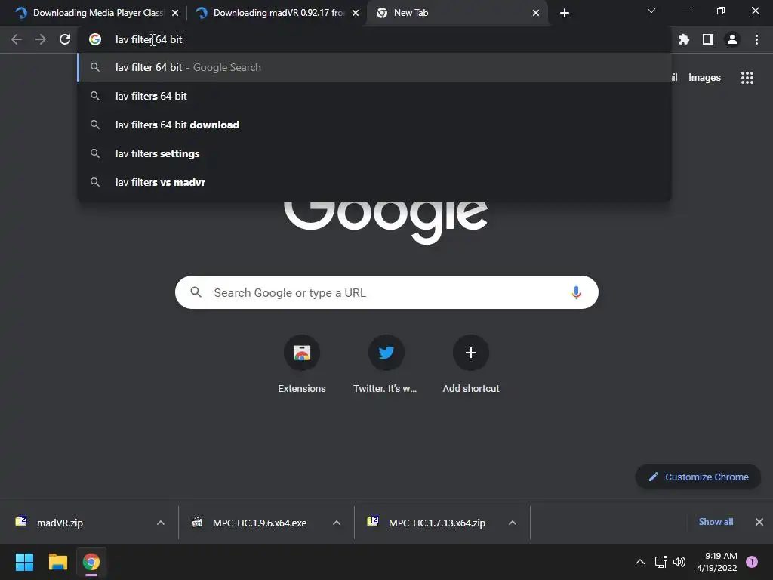
Task: Click the Google search box
Action: pyautogui.click(x=386, y=292)
